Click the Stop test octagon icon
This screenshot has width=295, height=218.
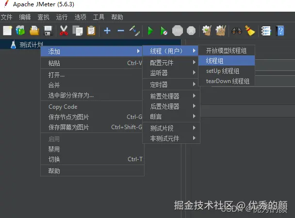(178, 31)
